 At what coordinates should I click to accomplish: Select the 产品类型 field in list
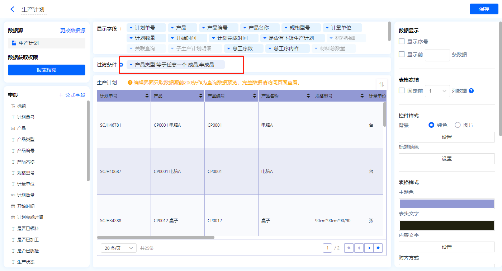pyautogui.click(x=26, y=139)
